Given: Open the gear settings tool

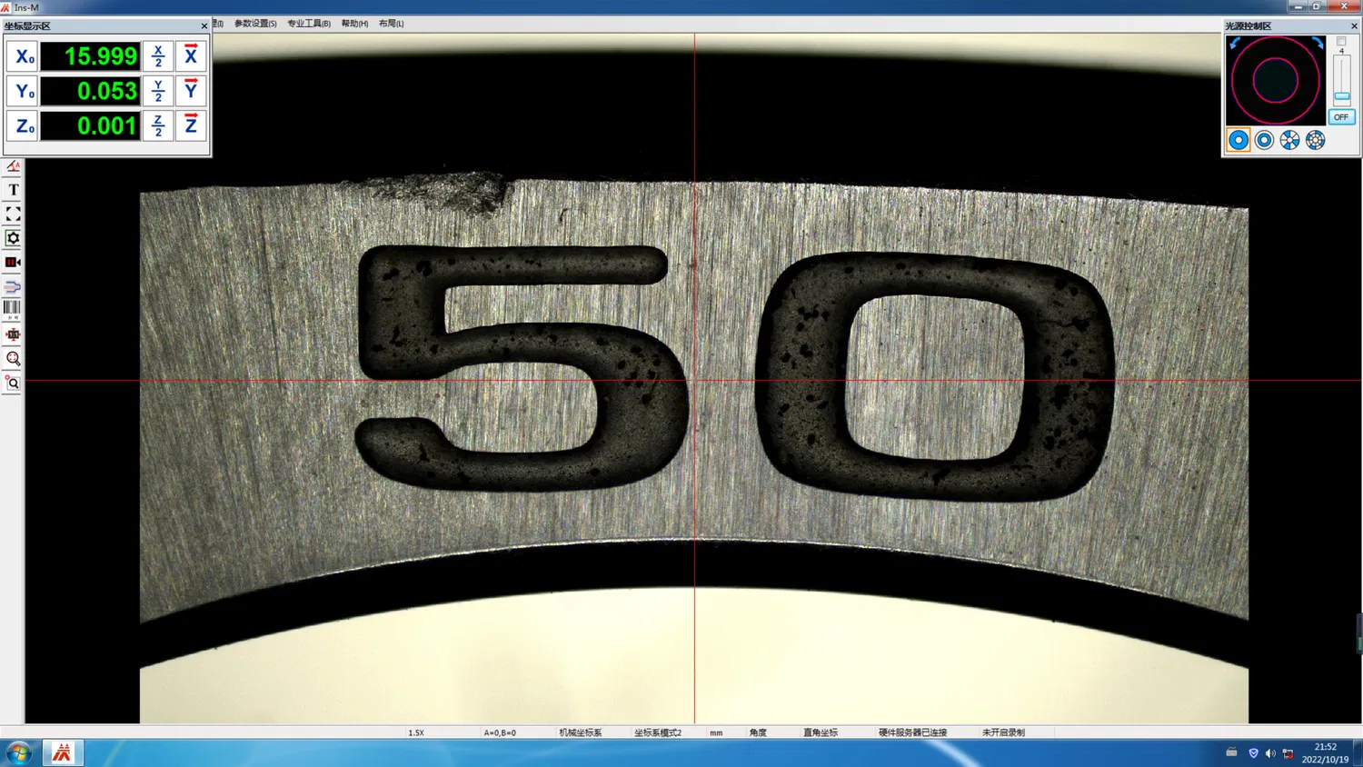Looking at the screenshot, I should pyautogui.click(x=13, y=238).
